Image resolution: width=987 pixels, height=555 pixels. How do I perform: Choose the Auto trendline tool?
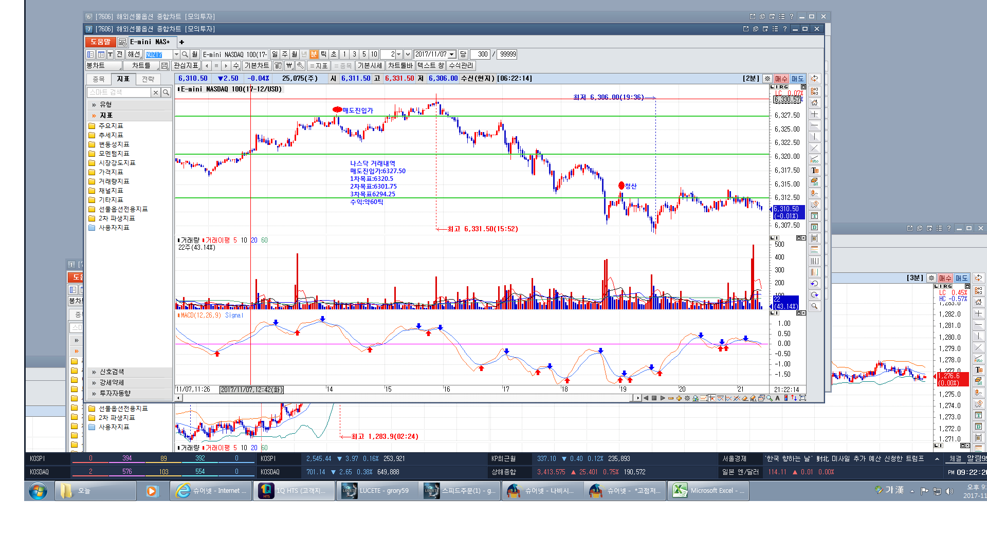pos(814,159)
